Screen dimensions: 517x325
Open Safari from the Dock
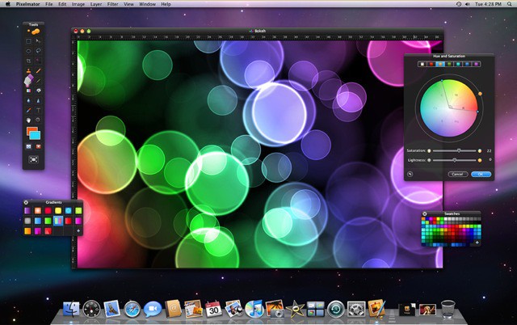coord(132,308)
